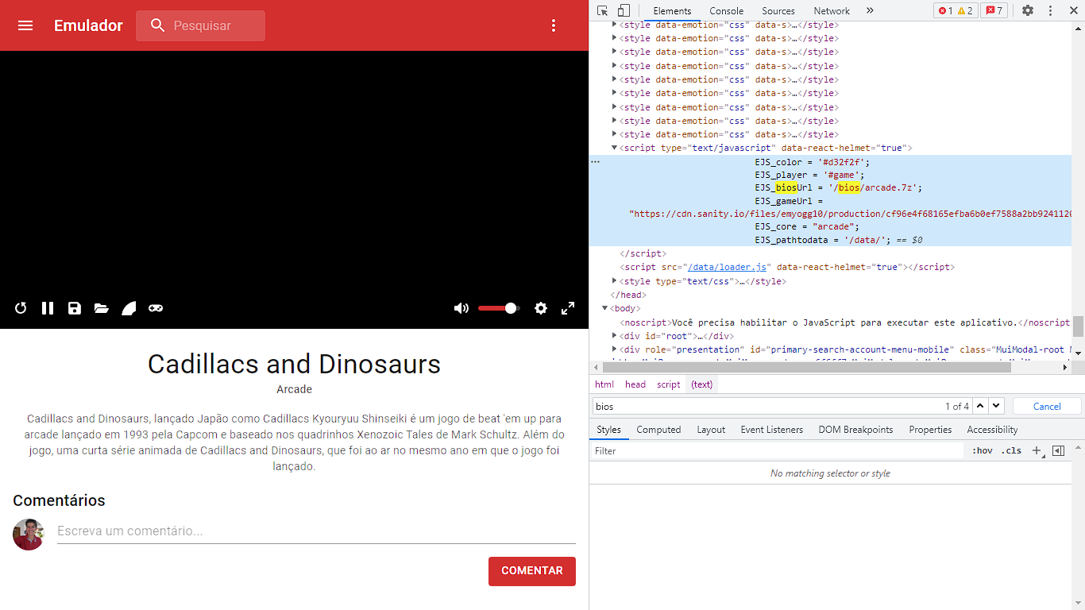Toggle the .cls class editor

(x=1012, y=450)
